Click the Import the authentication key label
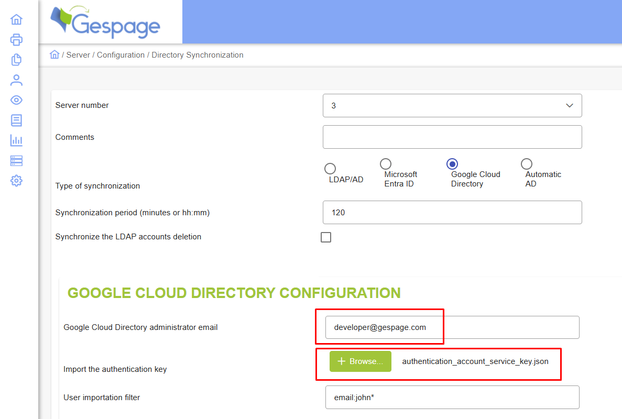Screen dimensions: 622x419 pyautogui.click(x=115, y=369)
